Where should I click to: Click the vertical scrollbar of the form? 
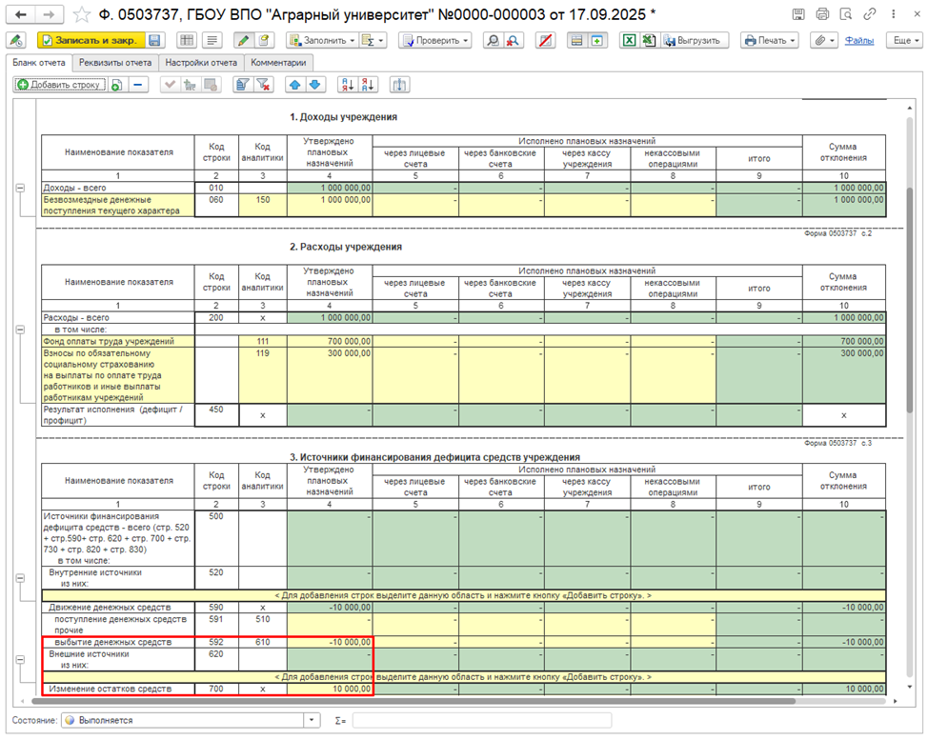pyautogui.click(x=910, y=299)
